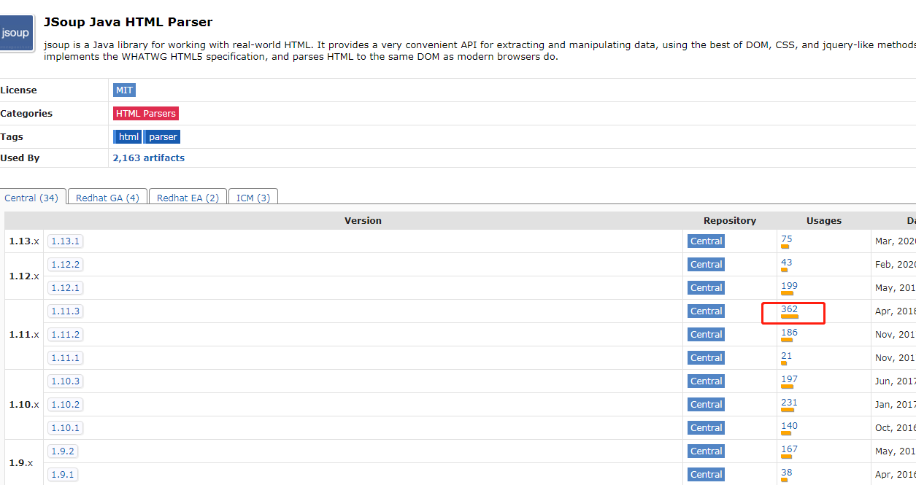
Task: Switch to the Central (34) tab
Action: coord(31,198)
